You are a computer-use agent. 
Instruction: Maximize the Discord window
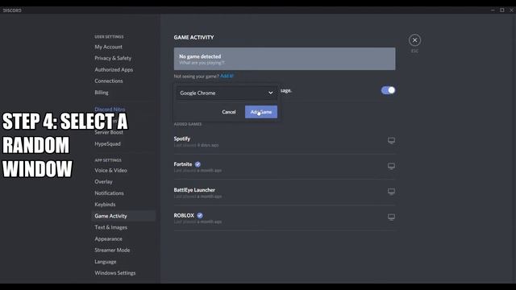point(501,10)
